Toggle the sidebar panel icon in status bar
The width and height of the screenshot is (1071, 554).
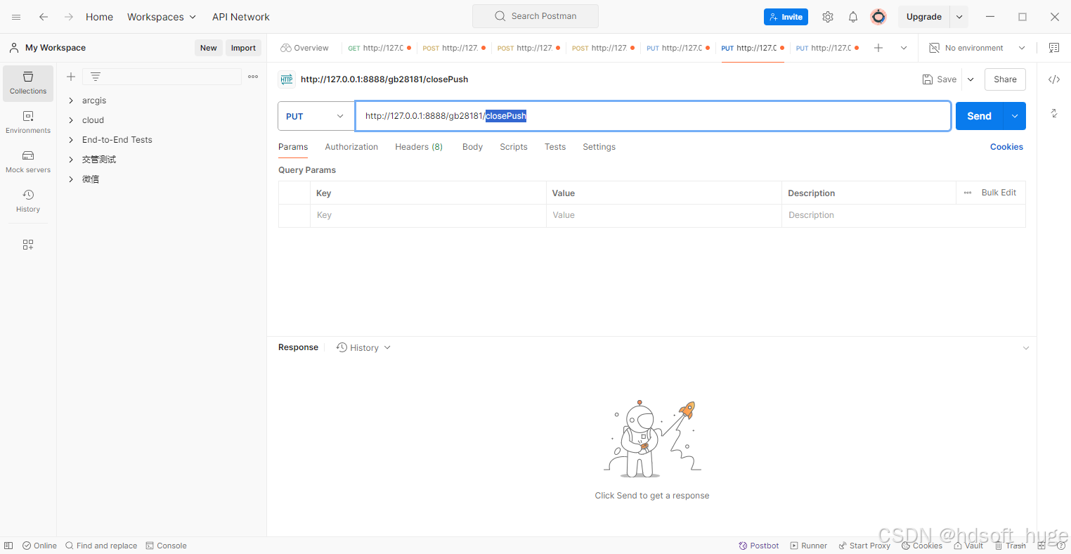(8, 546)
